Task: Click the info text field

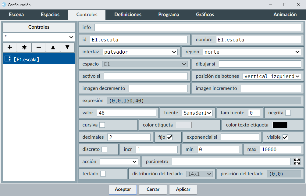Action: [197, 27]
